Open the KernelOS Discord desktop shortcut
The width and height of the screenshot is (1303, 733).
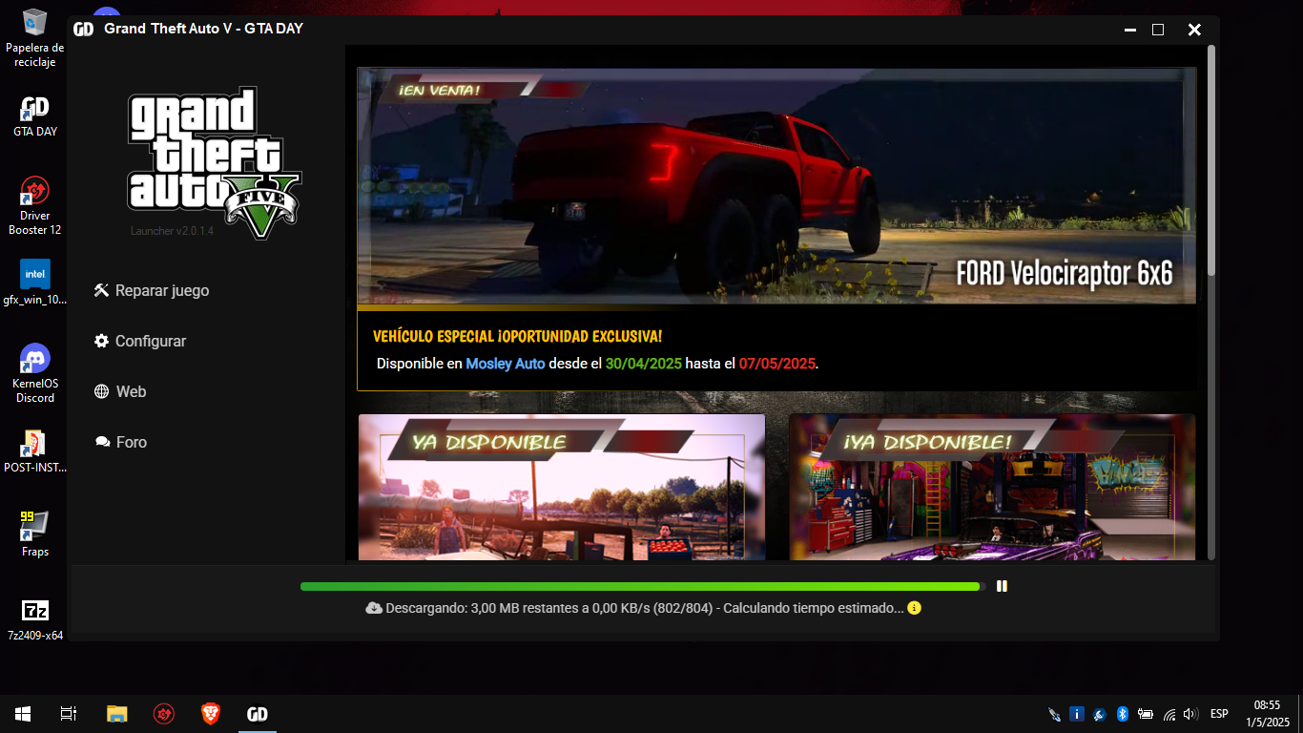(35, 370)
